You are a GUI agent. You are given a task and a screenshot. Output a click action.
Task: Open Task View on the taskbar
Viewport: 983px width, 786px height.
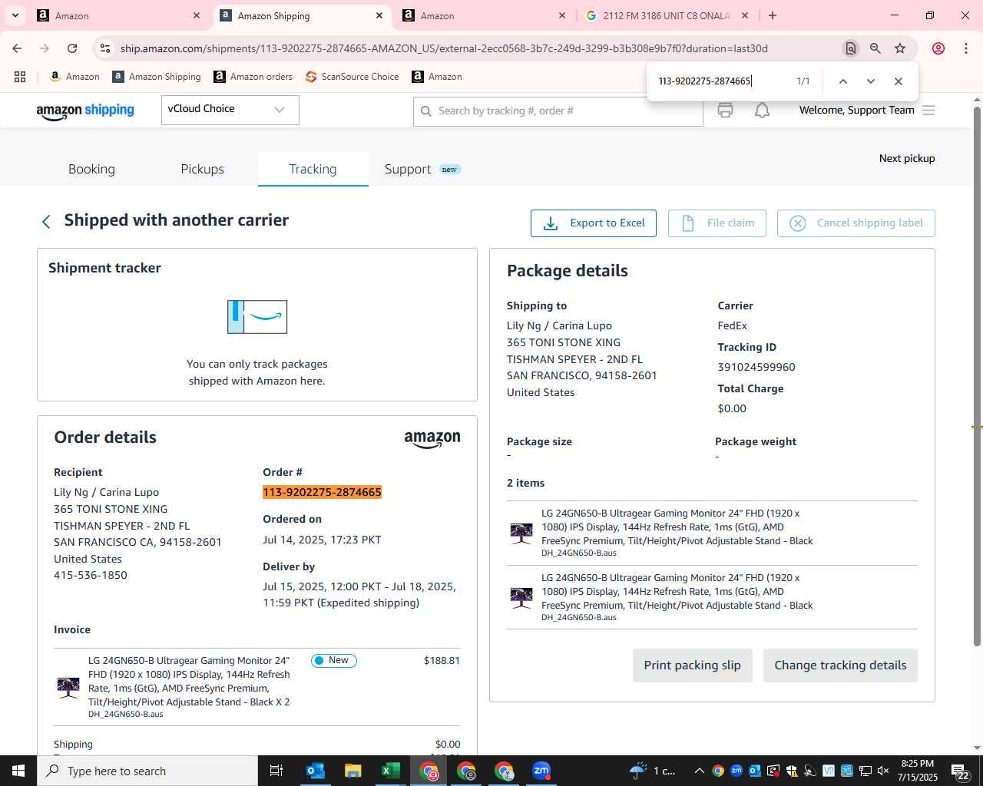(x=276, y=771)
